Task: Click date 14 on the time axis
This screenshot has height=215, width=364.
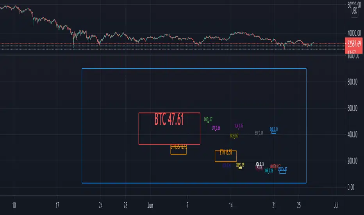Action: tap(231, 206)
